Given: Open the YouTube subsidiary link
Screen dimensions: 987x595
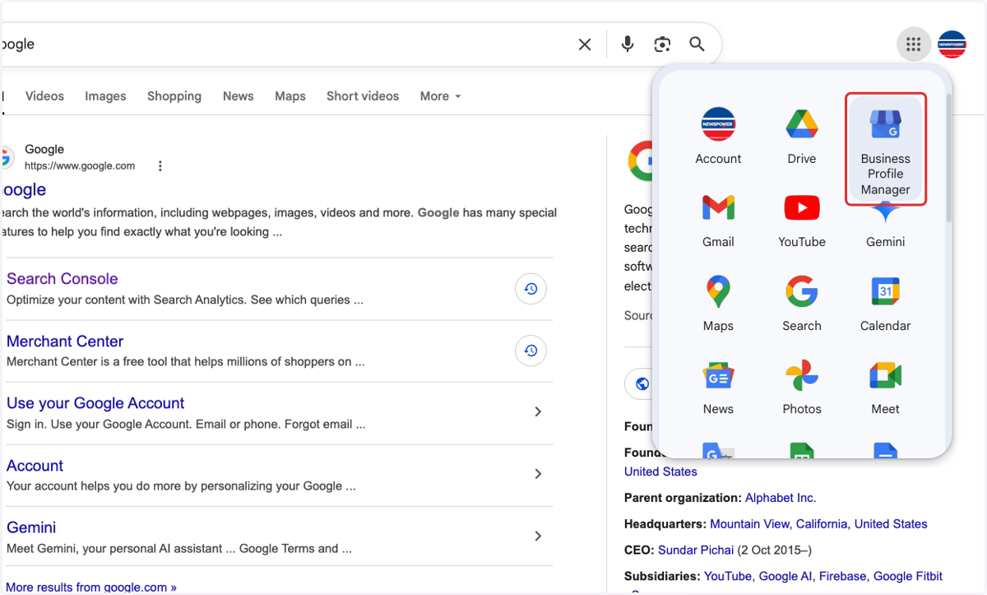Looking at the screenshot, I should 728,576.
